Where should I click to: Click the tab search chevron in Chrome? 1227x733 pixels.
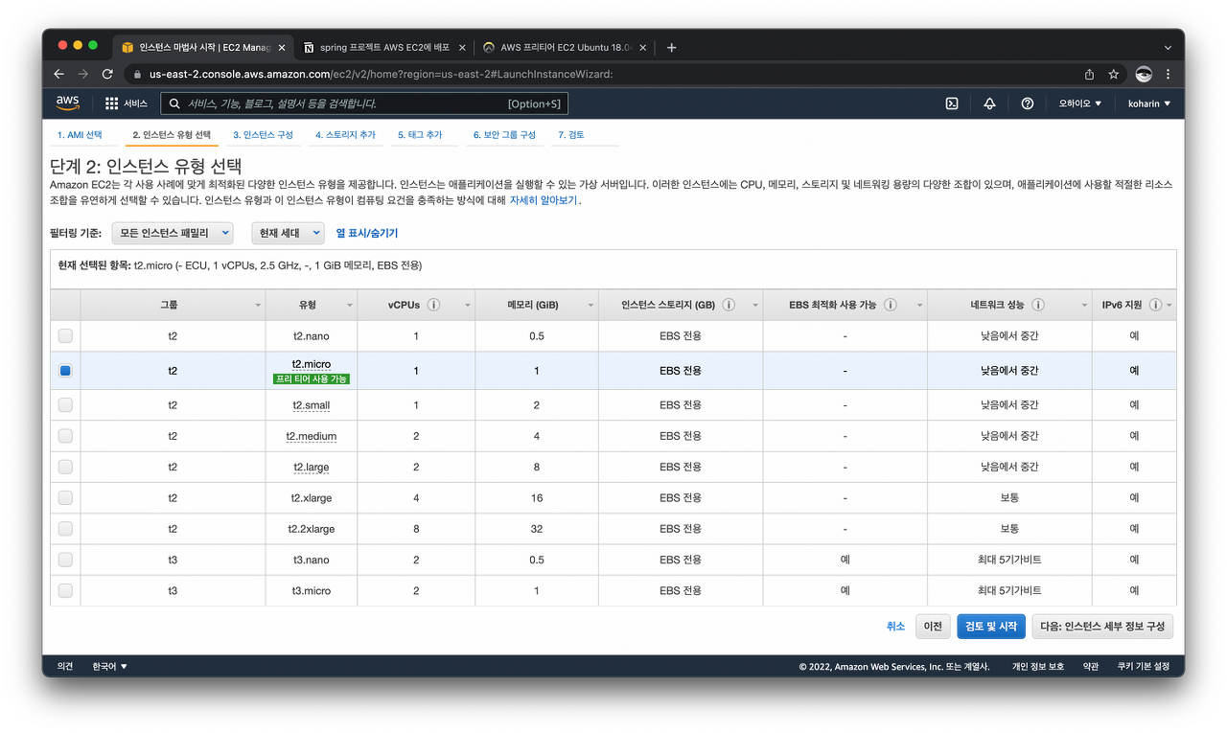pos(1168,47)
